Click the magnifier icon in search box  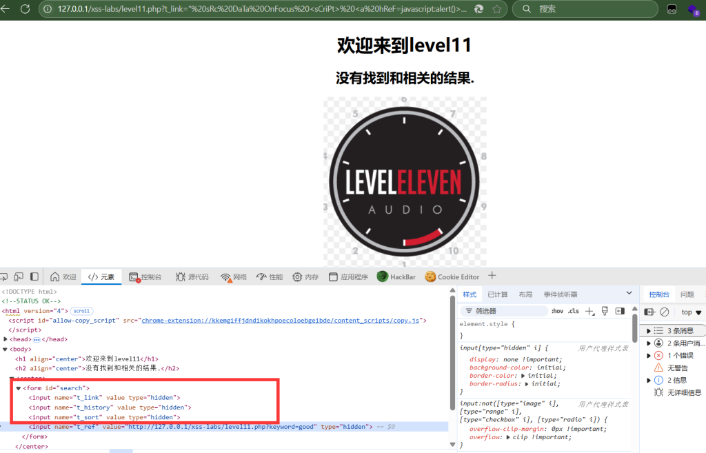pyautogui.click(x=526, y=9)
